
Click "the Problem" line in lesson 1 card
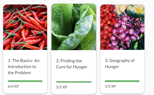pos(19,73)
